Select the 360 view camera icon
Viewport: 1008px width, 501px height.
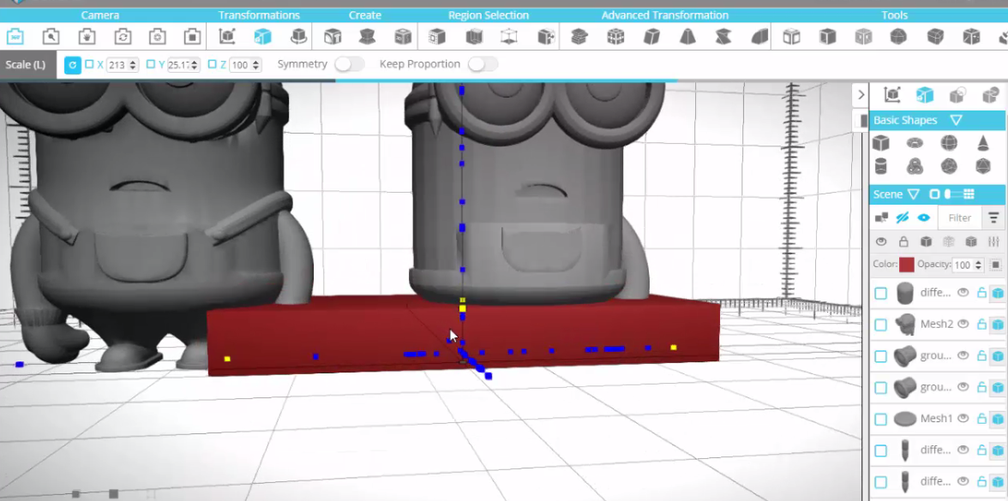tap(15, 37)
